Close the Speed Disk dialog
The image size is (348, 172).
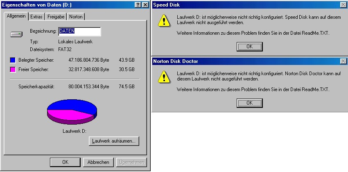343,5
